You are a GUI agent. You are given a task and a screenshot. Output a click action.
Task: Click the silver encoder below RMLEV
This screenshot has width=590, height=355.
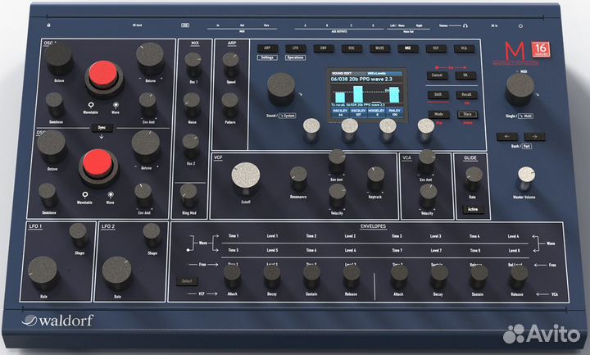[426, 130]
